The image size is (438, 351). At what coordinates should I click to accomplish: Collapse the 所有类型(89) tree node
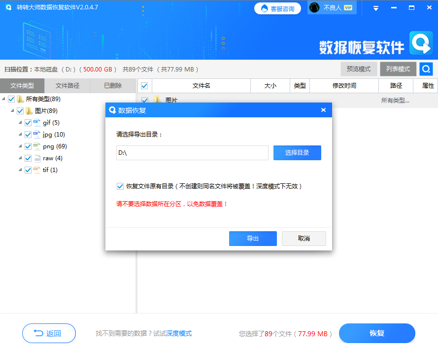pos(4,99)
